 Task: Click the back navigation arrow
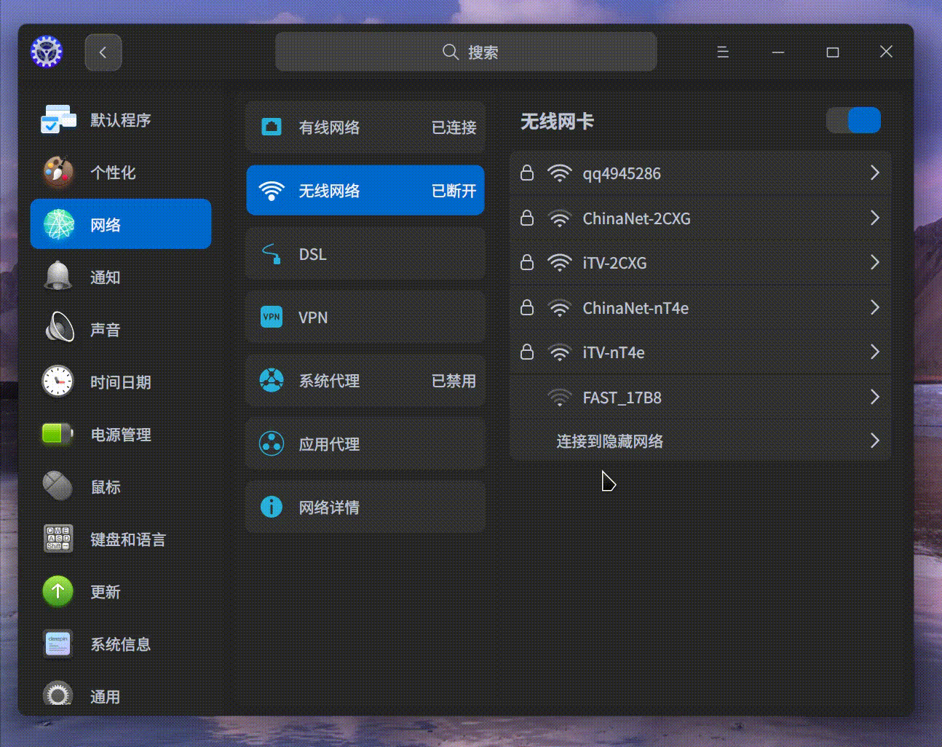pos(103,52)
